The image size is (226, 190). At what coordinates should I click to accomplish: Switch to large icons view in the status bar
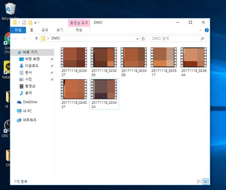[205, 181]
